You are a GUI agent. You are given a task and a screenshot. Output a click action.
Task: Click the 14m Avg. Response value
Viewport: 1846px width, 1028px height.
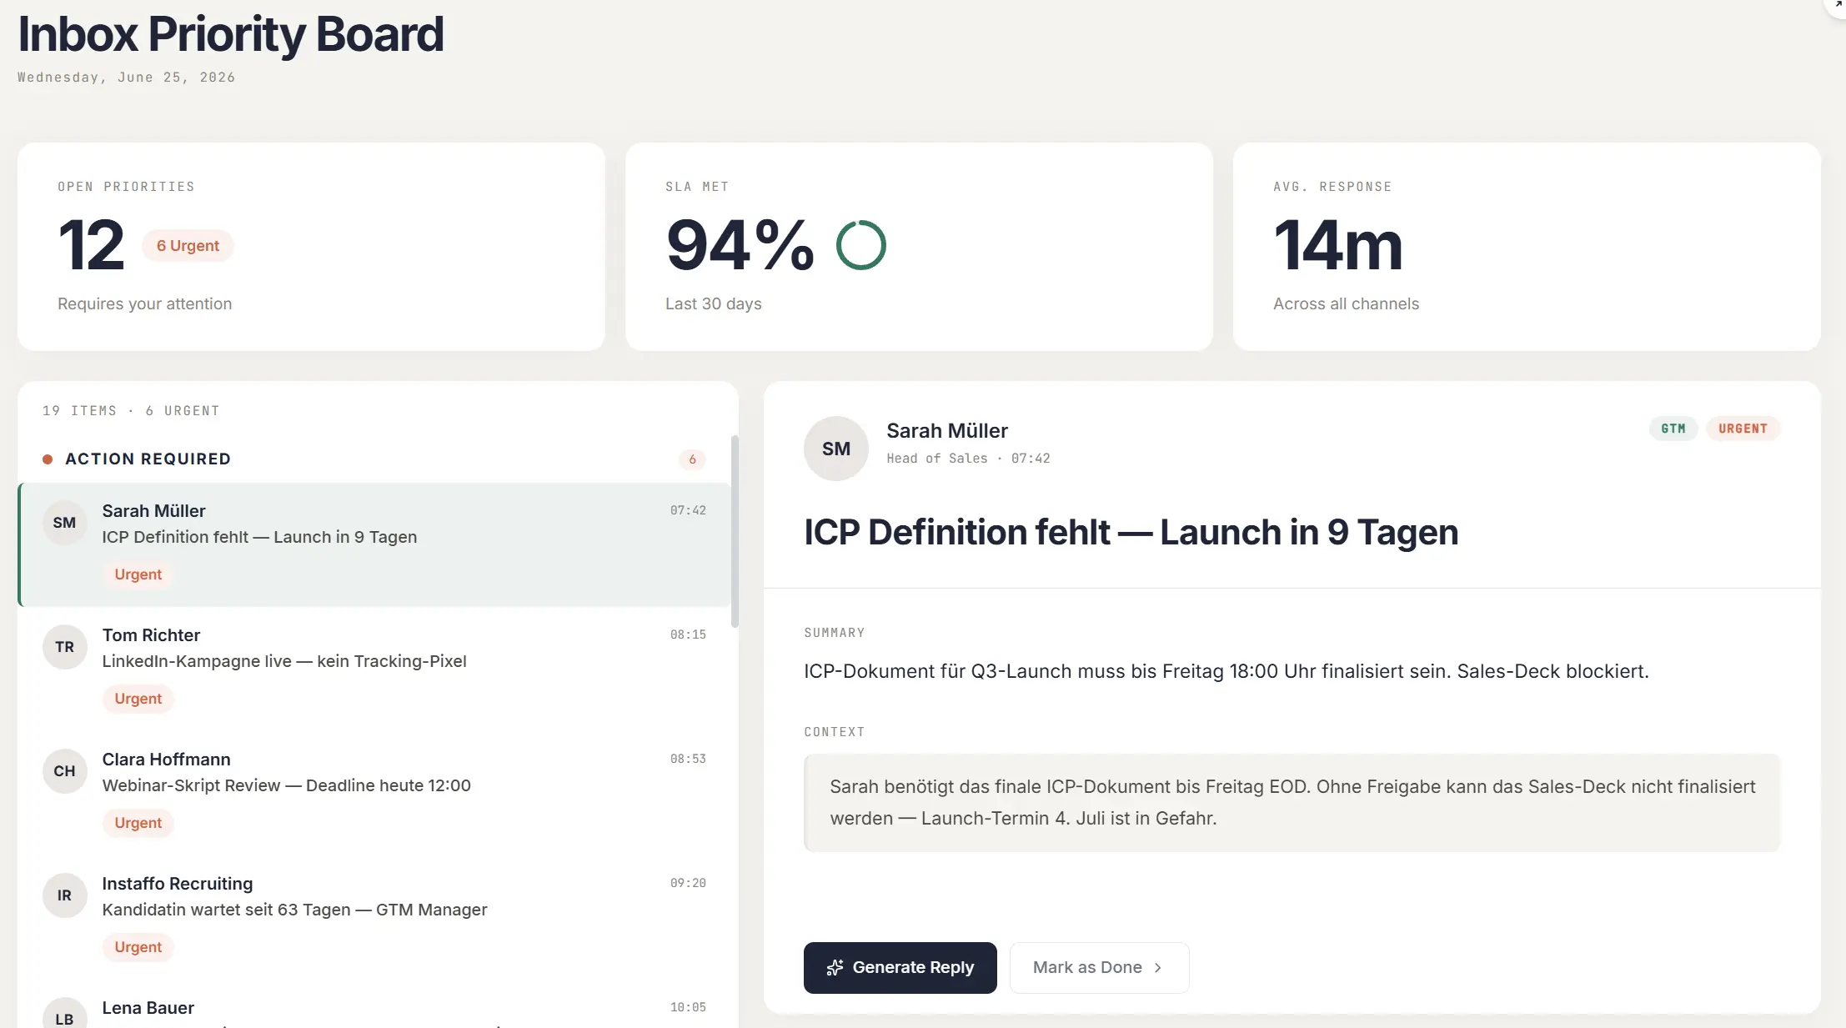[x=1337, y=245]
